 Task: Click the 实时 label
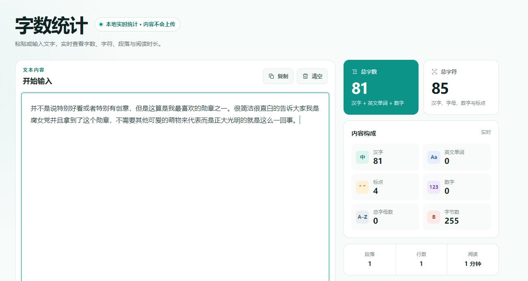486,132
